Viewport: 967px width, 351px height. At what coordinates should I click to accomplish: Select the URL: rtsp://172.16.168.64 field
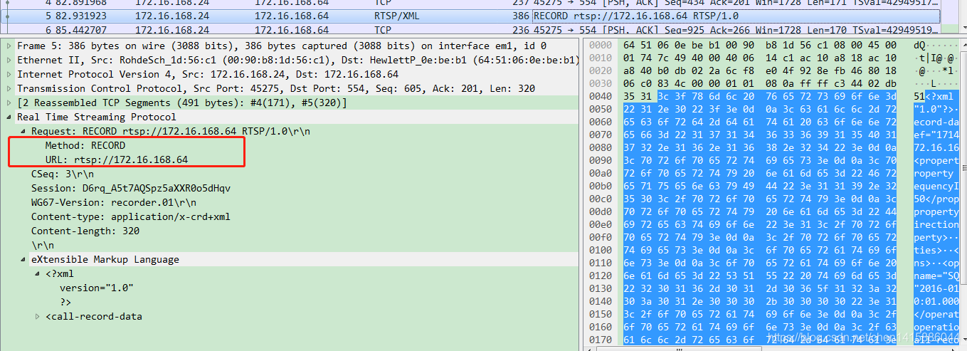coord(117,159)
